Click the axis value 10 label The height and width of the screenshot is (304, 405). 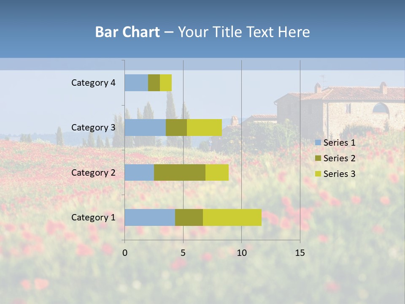tap(242, 252)
